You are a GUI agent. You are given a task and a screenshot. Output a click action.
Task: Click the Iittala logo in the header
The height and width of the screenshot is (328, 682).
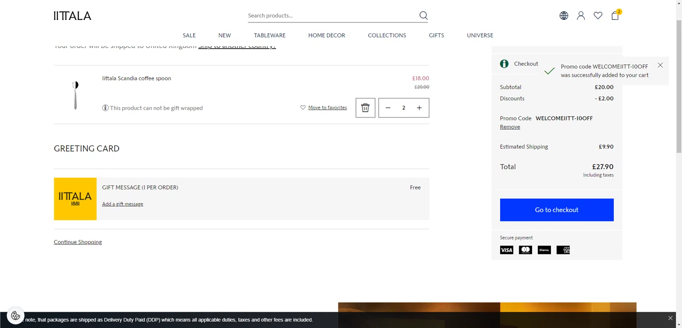tap(72, 16)
